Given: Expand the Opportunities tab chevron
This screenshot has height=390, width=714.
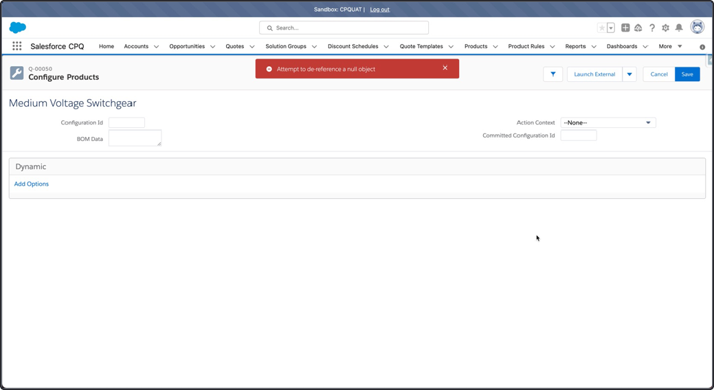Looking at the screenshot, I should click(212, 47).
